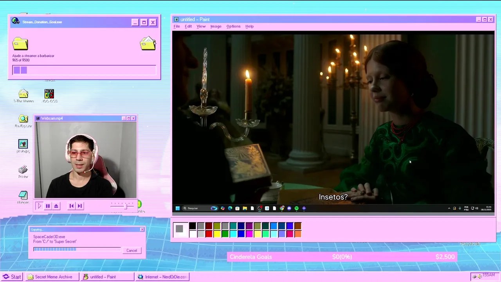This screenshot has height=282, width=501.
Task: Switch to untitled - Paint taskbar item
Action: [x=106, y=277]
